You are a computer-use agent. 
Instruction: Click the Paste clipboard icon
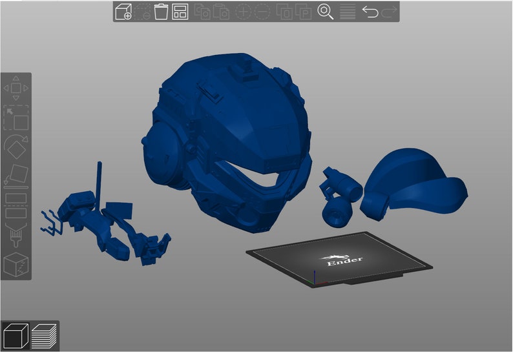point(221,12)
